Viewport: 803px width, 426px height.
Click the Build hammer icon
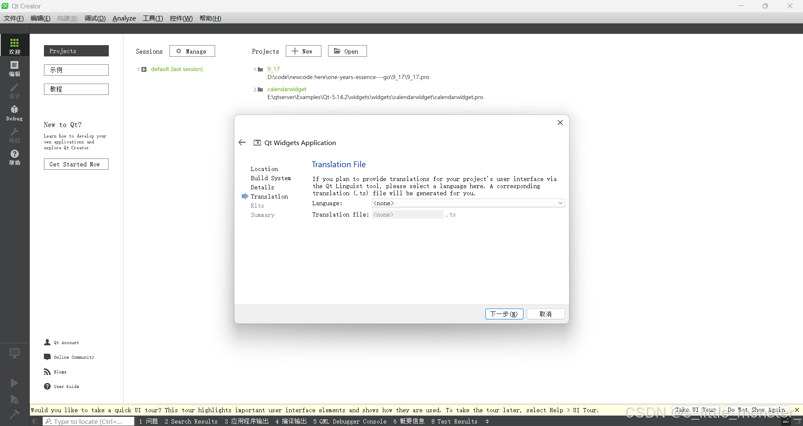tap(14, 414)
